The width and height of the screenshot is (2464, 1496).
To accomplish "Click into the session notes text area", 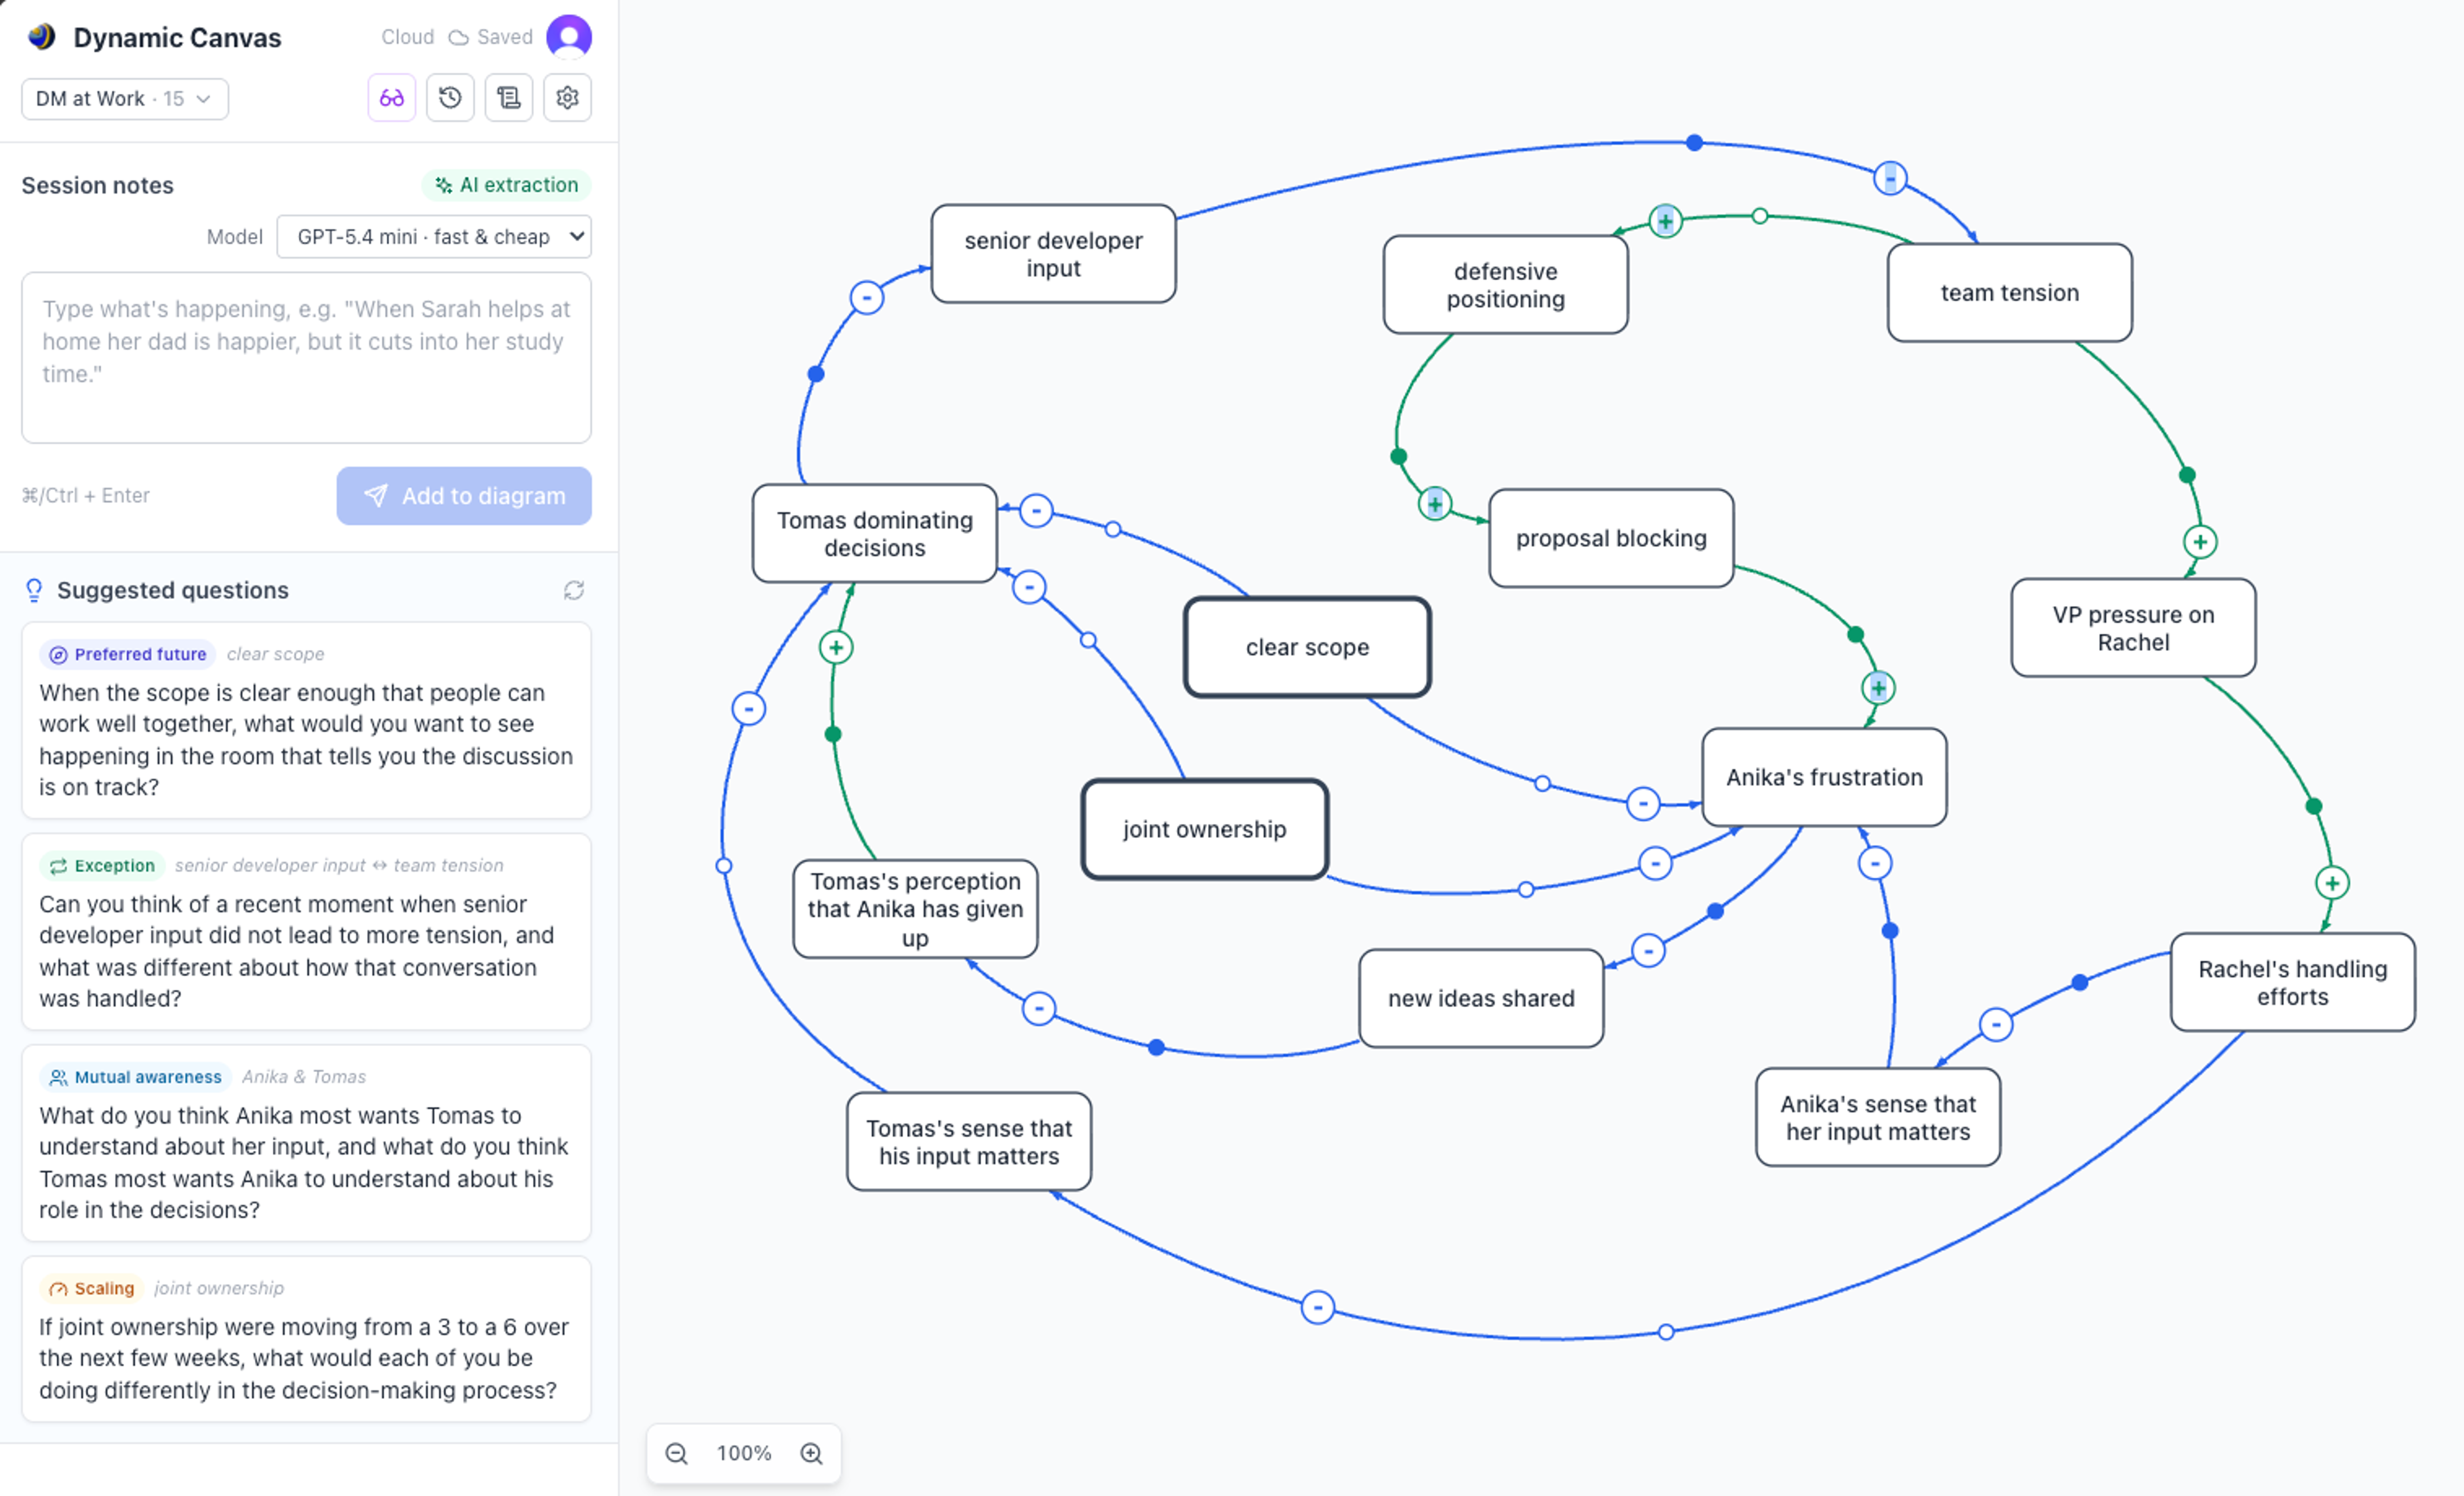I will pyautogui.click(x=306, y=358).
